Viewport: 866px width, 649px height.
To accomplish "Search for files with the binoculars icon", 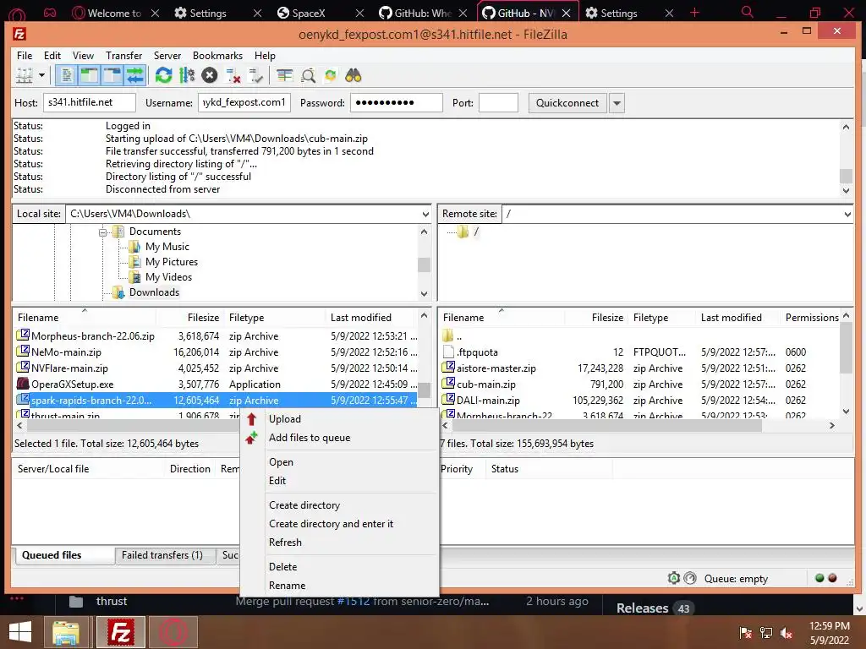I will click(x=354, y=75).
